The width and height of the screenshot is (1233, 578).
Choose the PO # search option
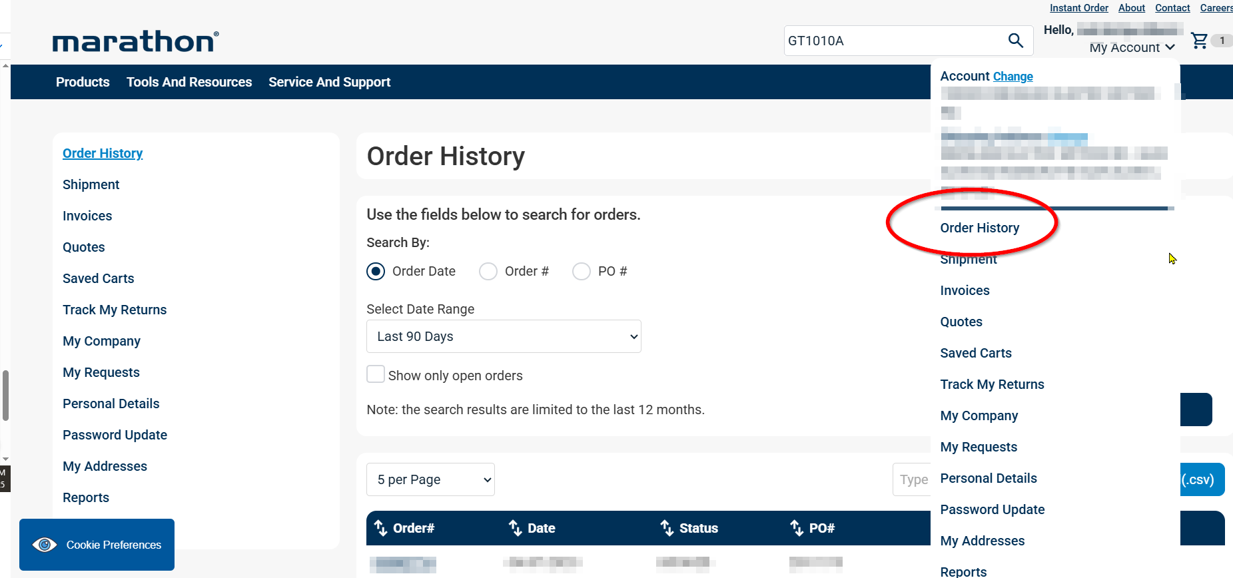(582, 272)
